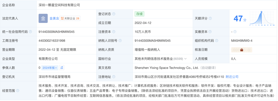This screenshot has width=278, height=101.
Task: Click the help icon beside the 实缴资本 dash value
Action: (235, 32)
